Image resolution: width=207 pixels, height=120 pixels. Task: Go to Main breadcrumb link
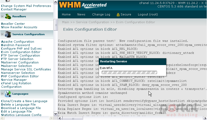(x=65, y=22)
